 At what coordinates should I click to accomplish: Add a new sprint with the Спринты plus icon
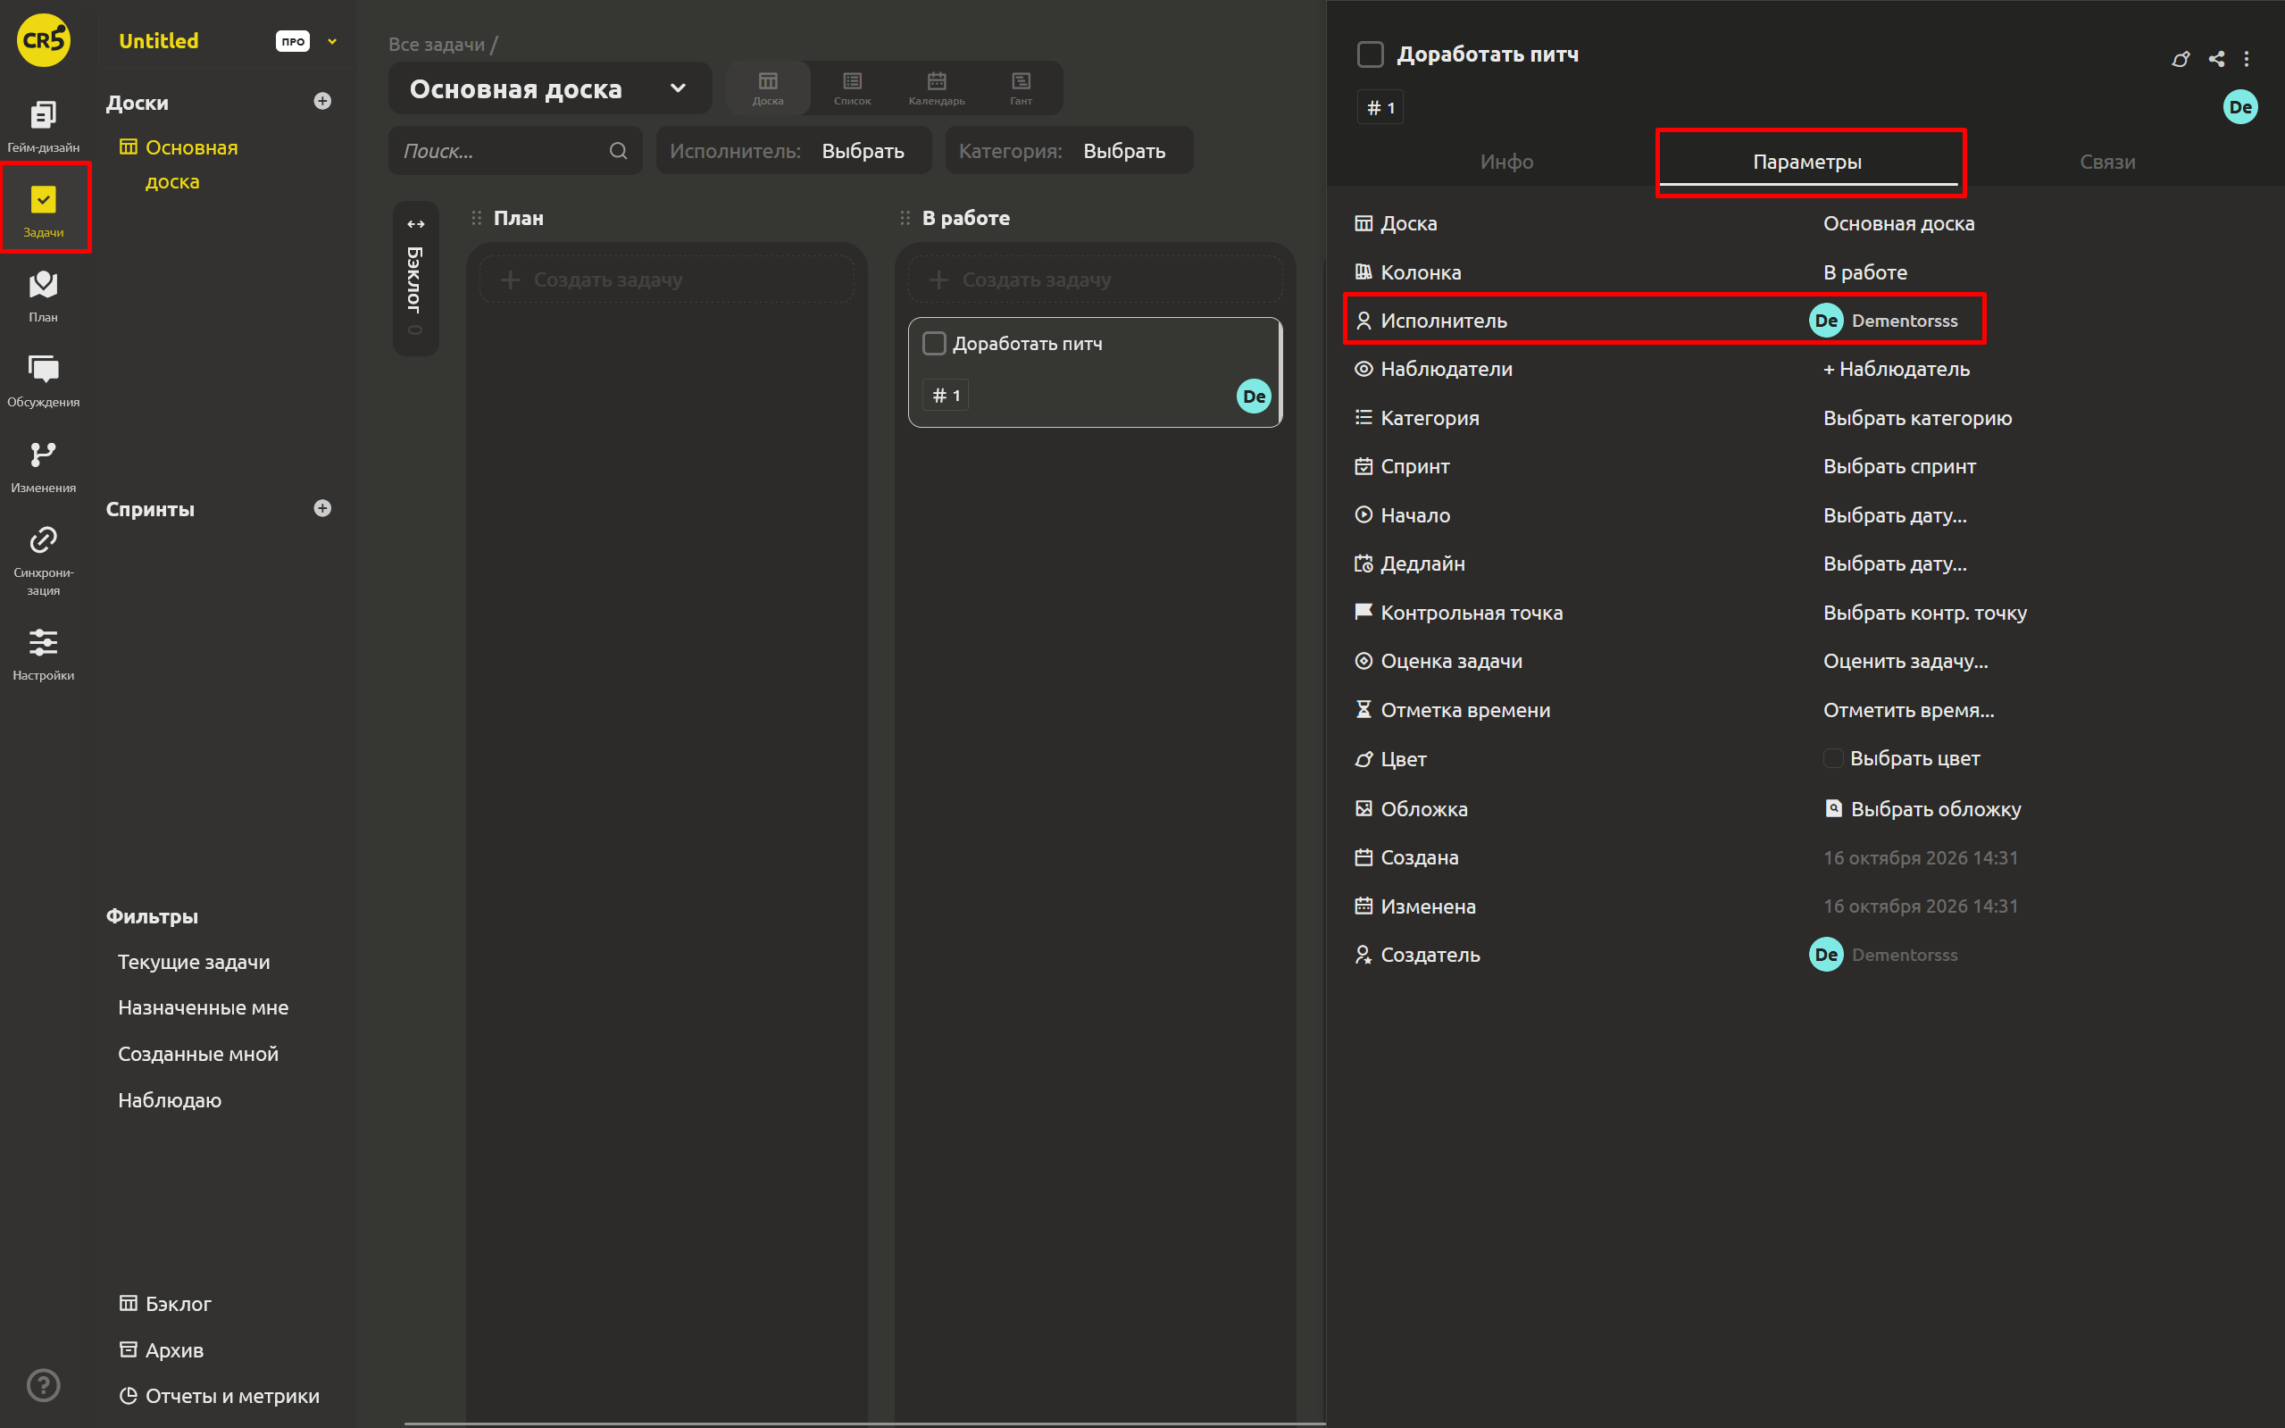tap(322, 508)
